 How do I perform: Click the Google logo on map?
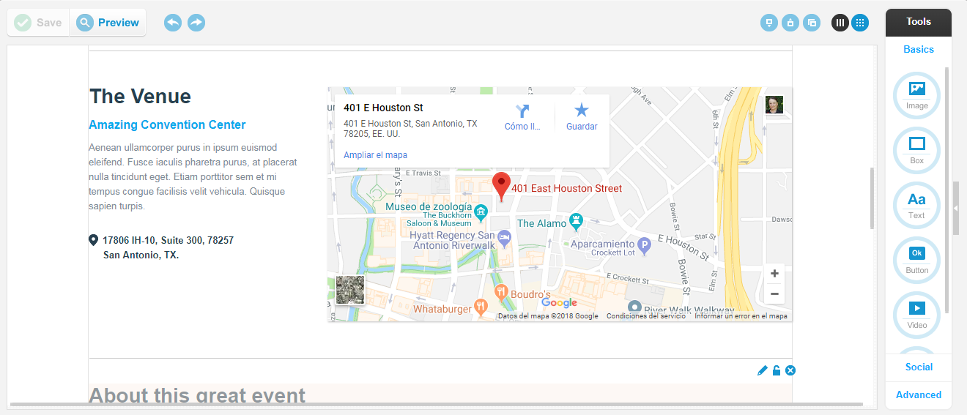560,303
